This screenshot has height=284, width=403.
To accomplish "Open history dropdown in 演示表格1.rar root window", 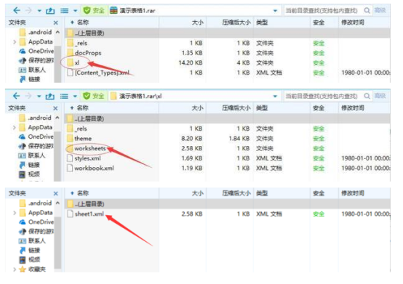I will pos(39,11).
